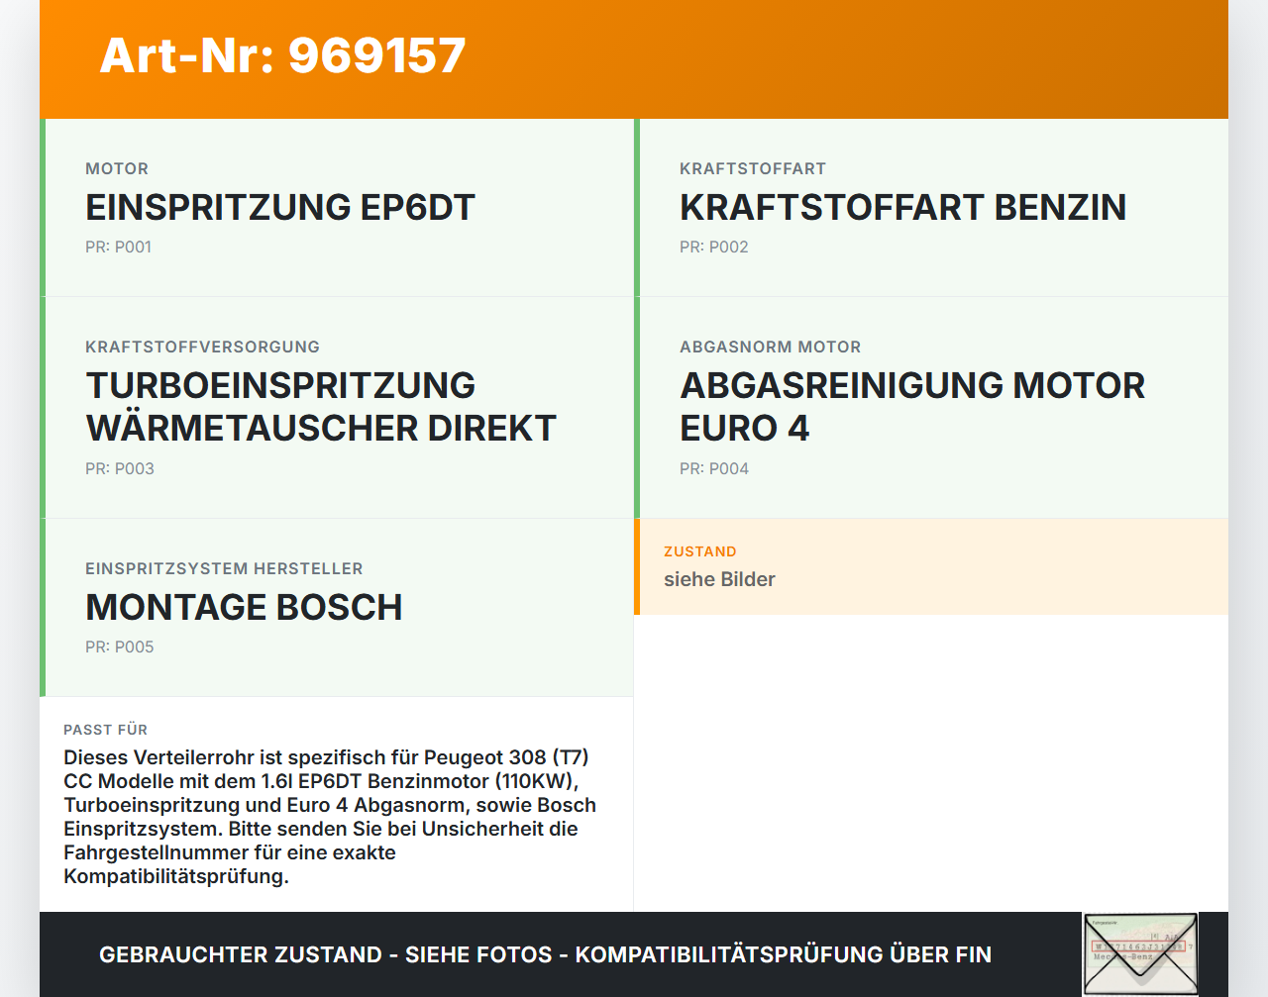Viewport: 1268px width, 997px height.
Task: Open the "MONTAGE BOSCH" card
Action: 244,607
